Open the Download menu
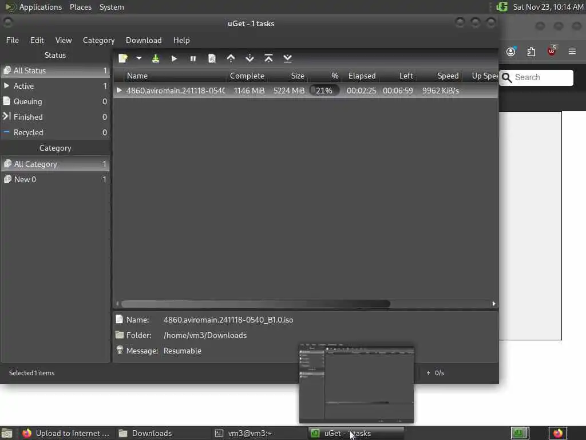 point(144,40)
